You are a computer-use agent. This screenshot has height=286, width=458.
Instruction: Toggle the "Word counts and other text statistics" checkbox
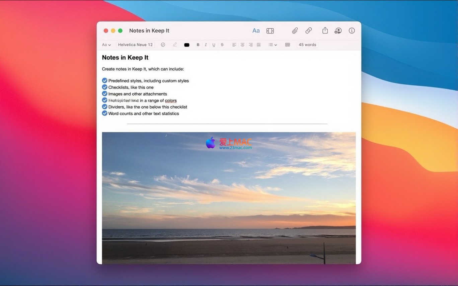(x=104, y=113)
